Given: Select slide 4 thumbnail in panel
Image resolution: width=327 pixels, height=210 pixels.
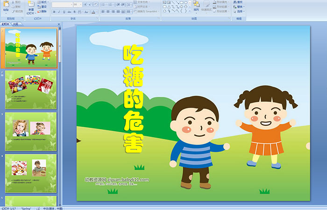Looking at the screenshot, I should click(31, 173).
